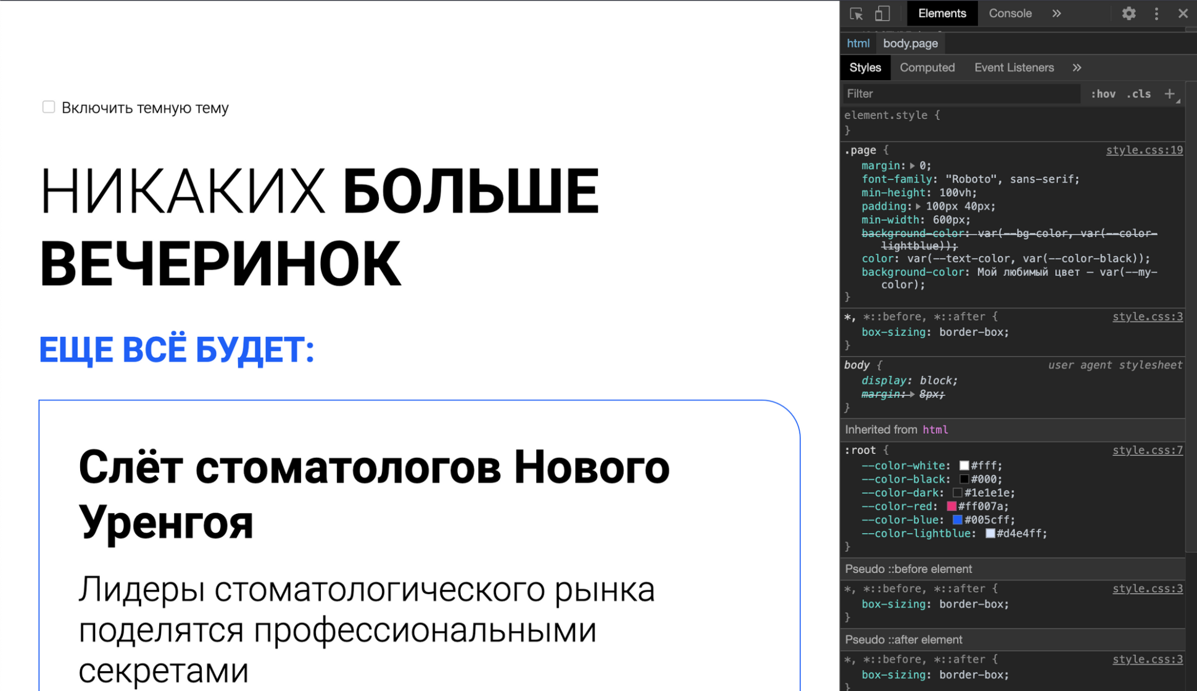This screenshot has width=1197, height=691.
Task: Click the device toolbar toggle icon
Action: (883, 13)
